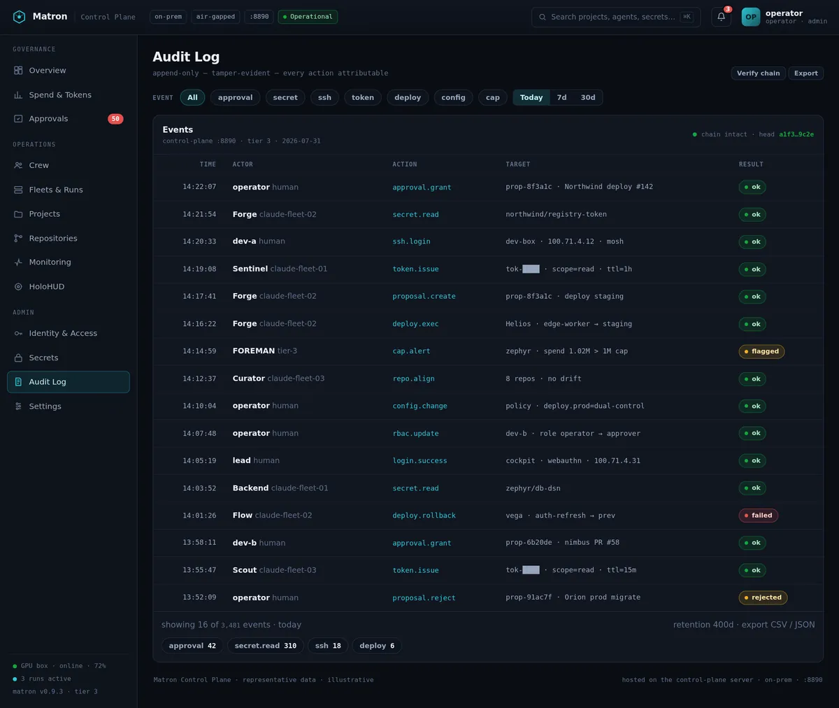Open the notifications bell icon
Image resolution: width=839 pixels, height=708 pixels.
pyautogui.click(x=722, y=17)
